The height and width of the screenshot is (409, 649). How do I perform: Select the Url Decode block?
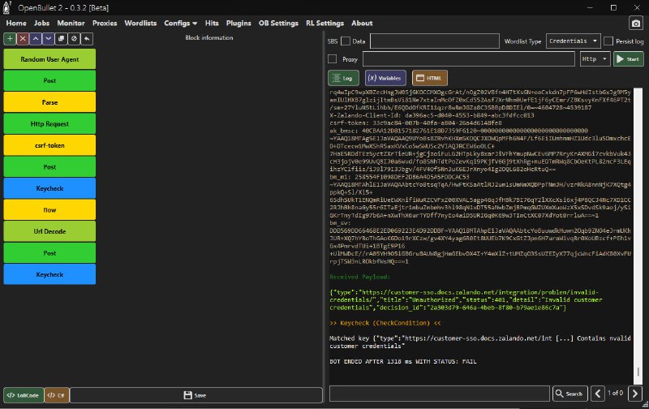click(49, 231)
